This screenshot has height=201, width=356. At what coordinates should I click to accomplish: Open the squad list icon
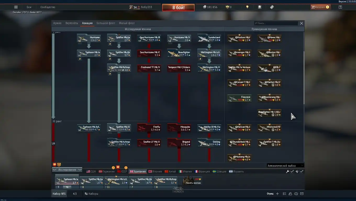(x=285, y=194)
